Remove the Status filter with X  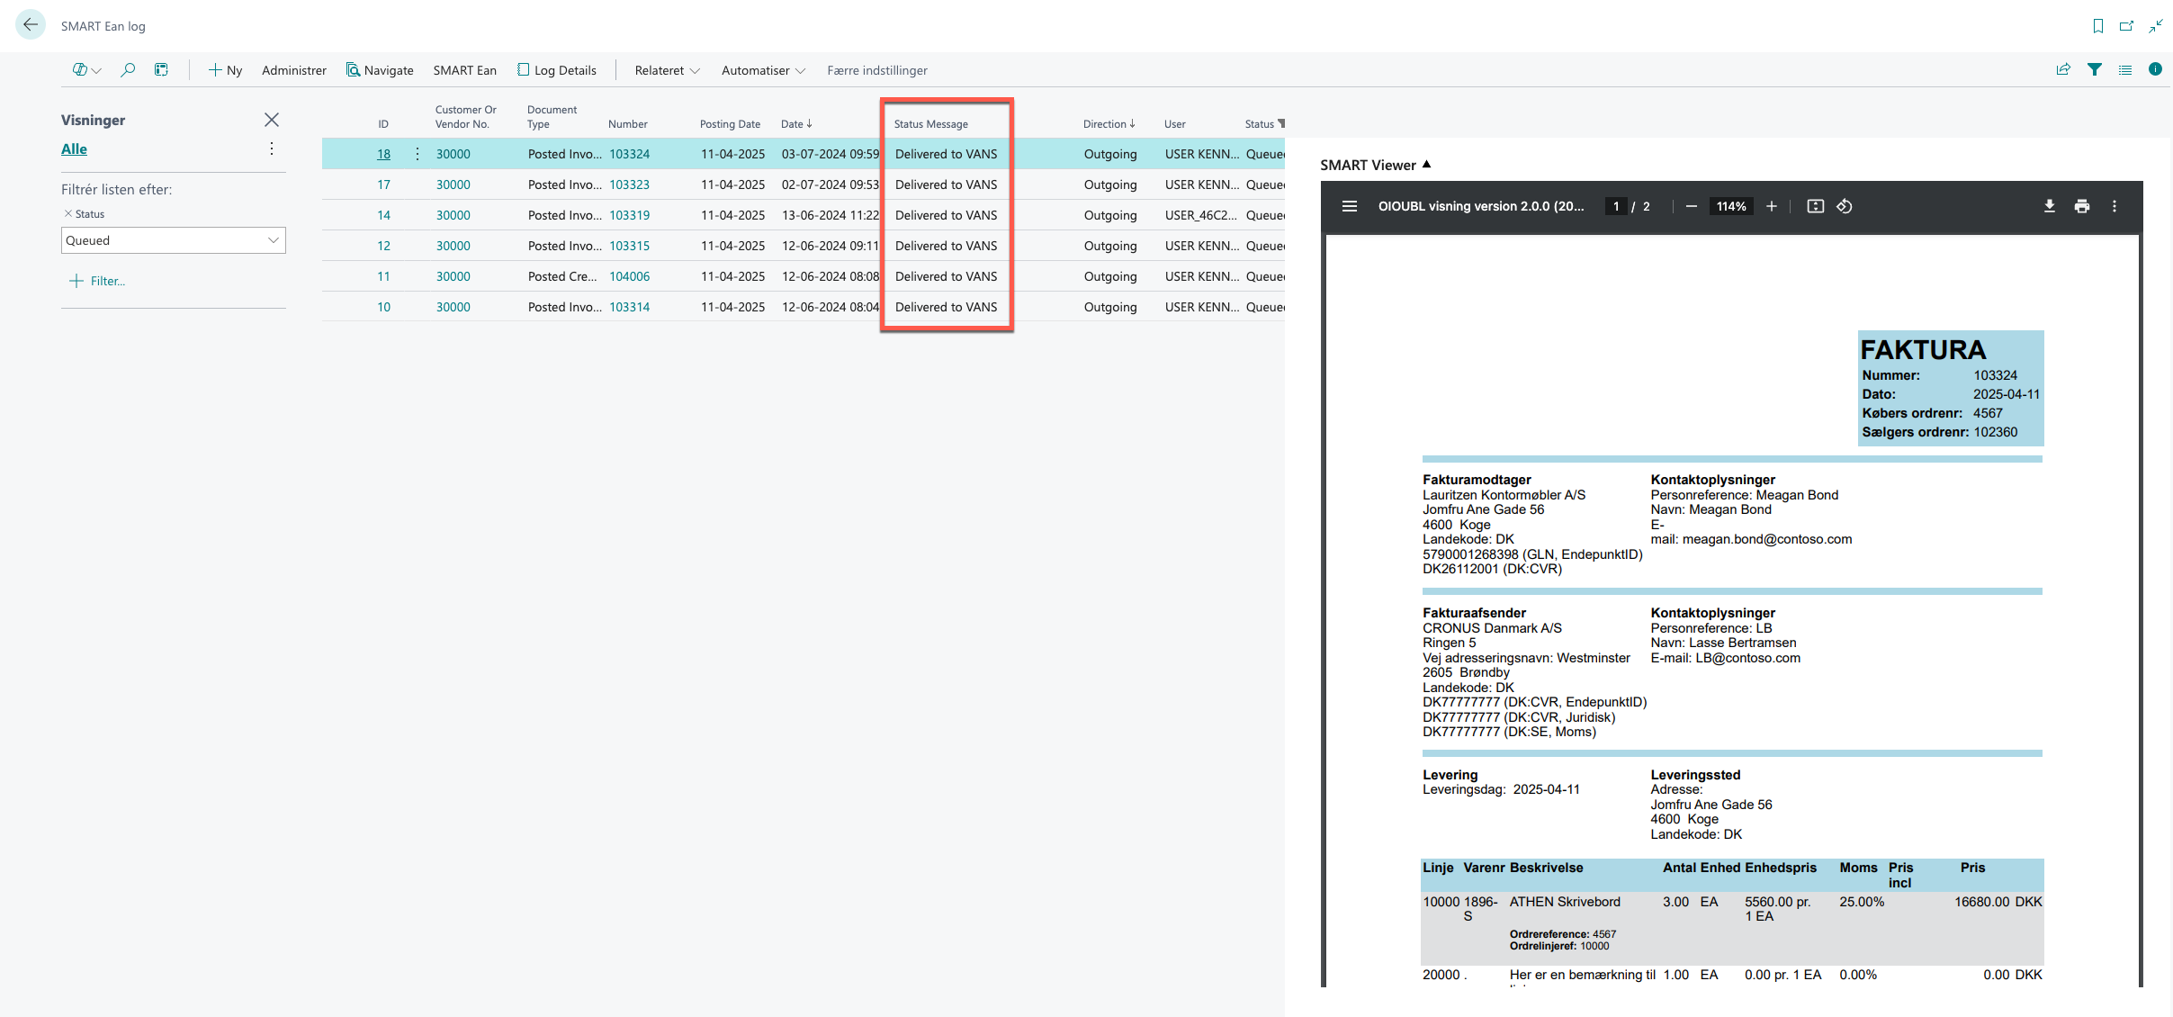tap(68, 213)
